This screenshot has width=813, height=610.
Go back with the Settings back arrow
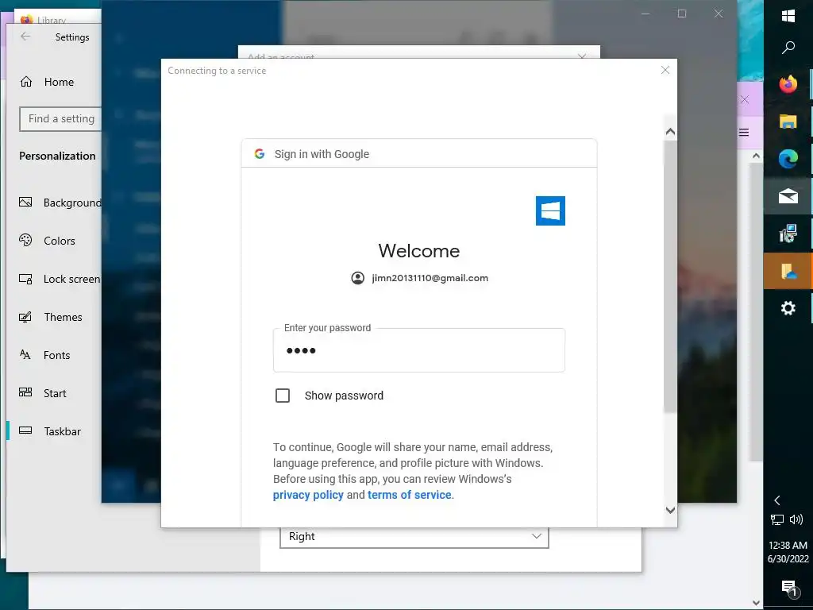25,37
